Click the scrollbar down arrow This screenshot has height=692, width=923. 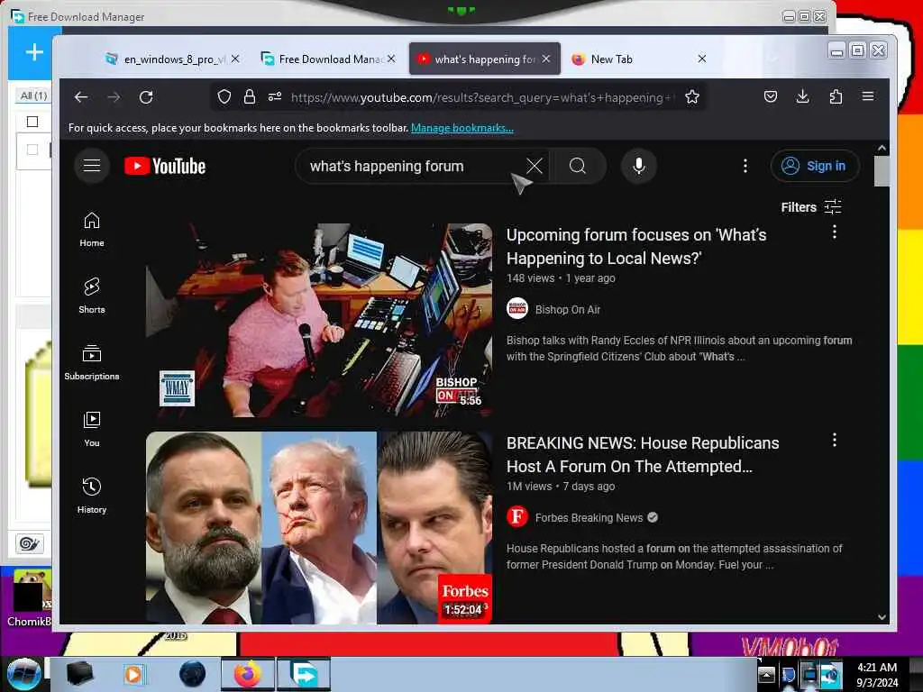[882, 617]
